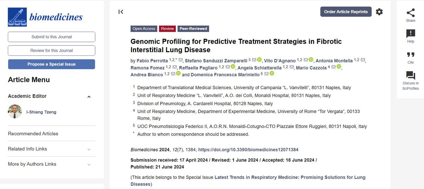The image size is (424, 189).
Task: Collapse sidebar with the arrow icon
Action: 121,12
